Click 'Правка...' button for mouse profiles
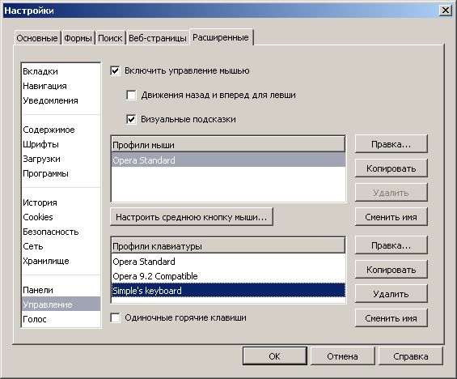457x379 pixels. [391, 144]
